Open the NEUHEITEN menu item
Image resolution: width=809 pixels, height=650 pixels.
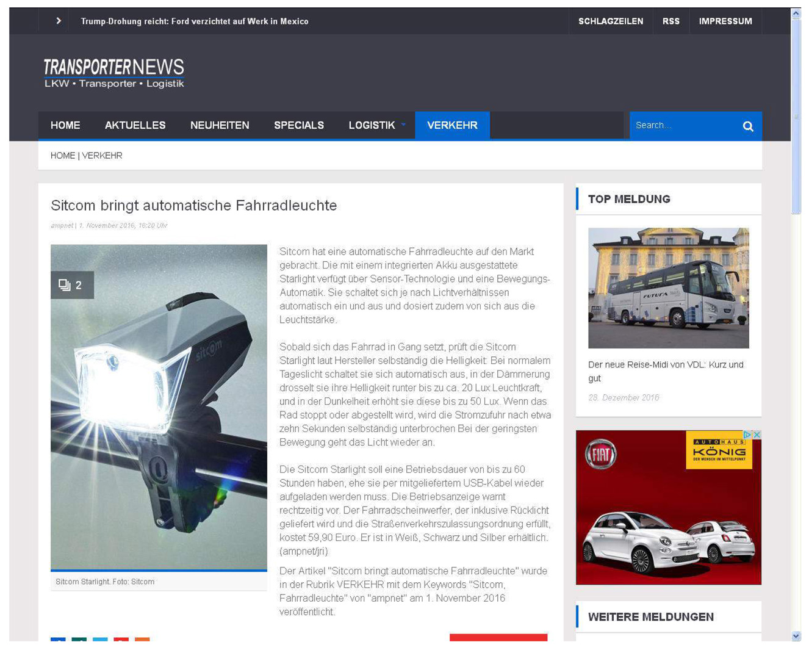tap(220, 125)
